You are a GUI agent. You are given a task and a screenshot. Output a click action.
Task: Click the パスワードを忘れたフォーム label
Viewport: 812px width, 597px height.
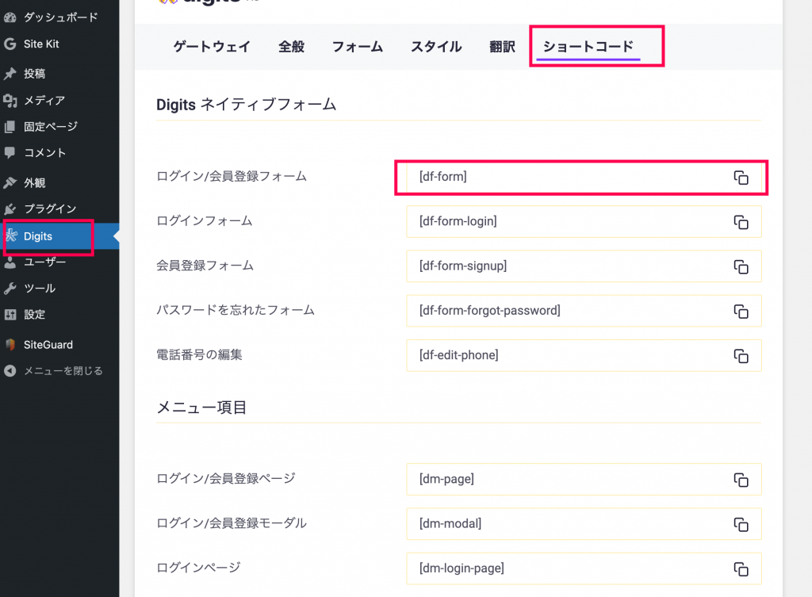tap(236, 310)
